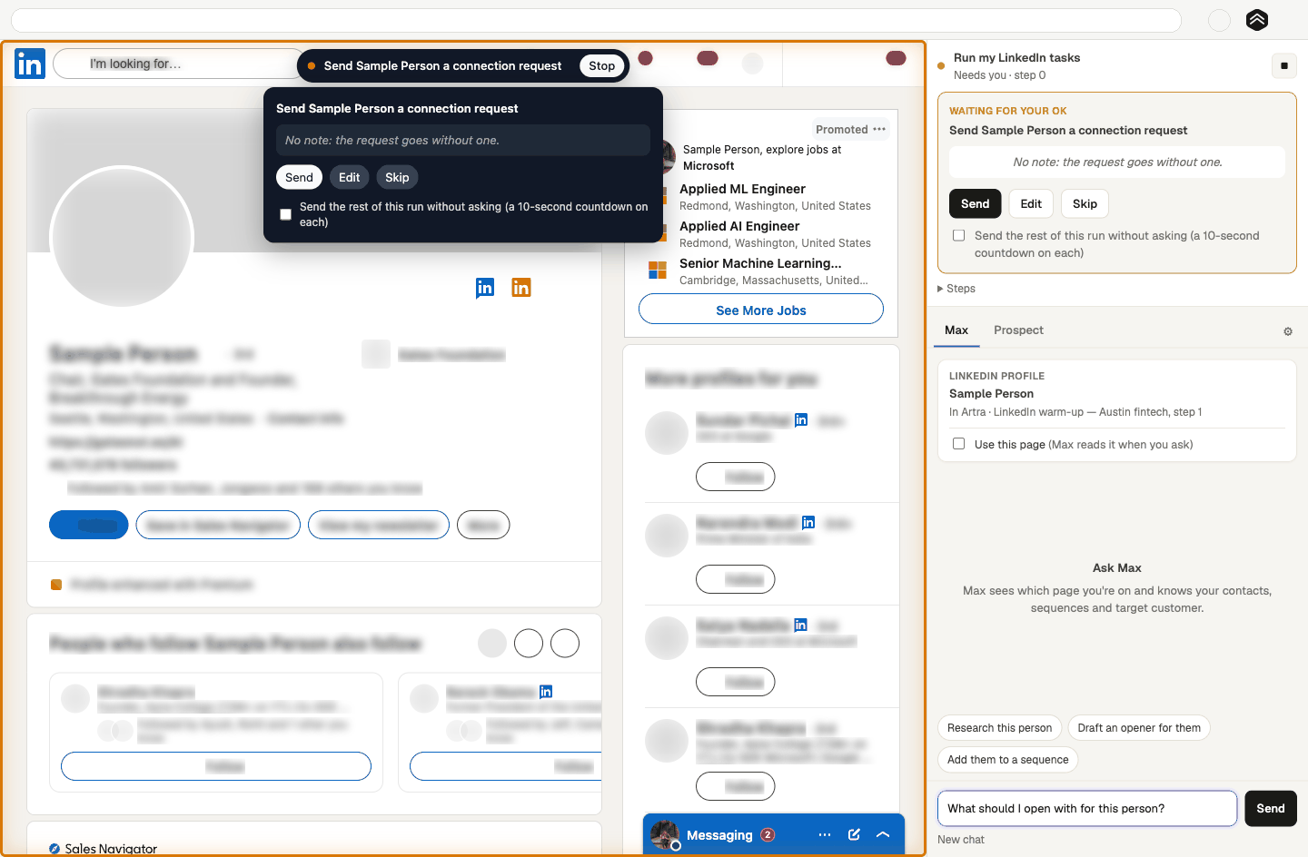Click See More Jobs button
The width and height of the screenshot is (1308, 857).
point(761,310)
